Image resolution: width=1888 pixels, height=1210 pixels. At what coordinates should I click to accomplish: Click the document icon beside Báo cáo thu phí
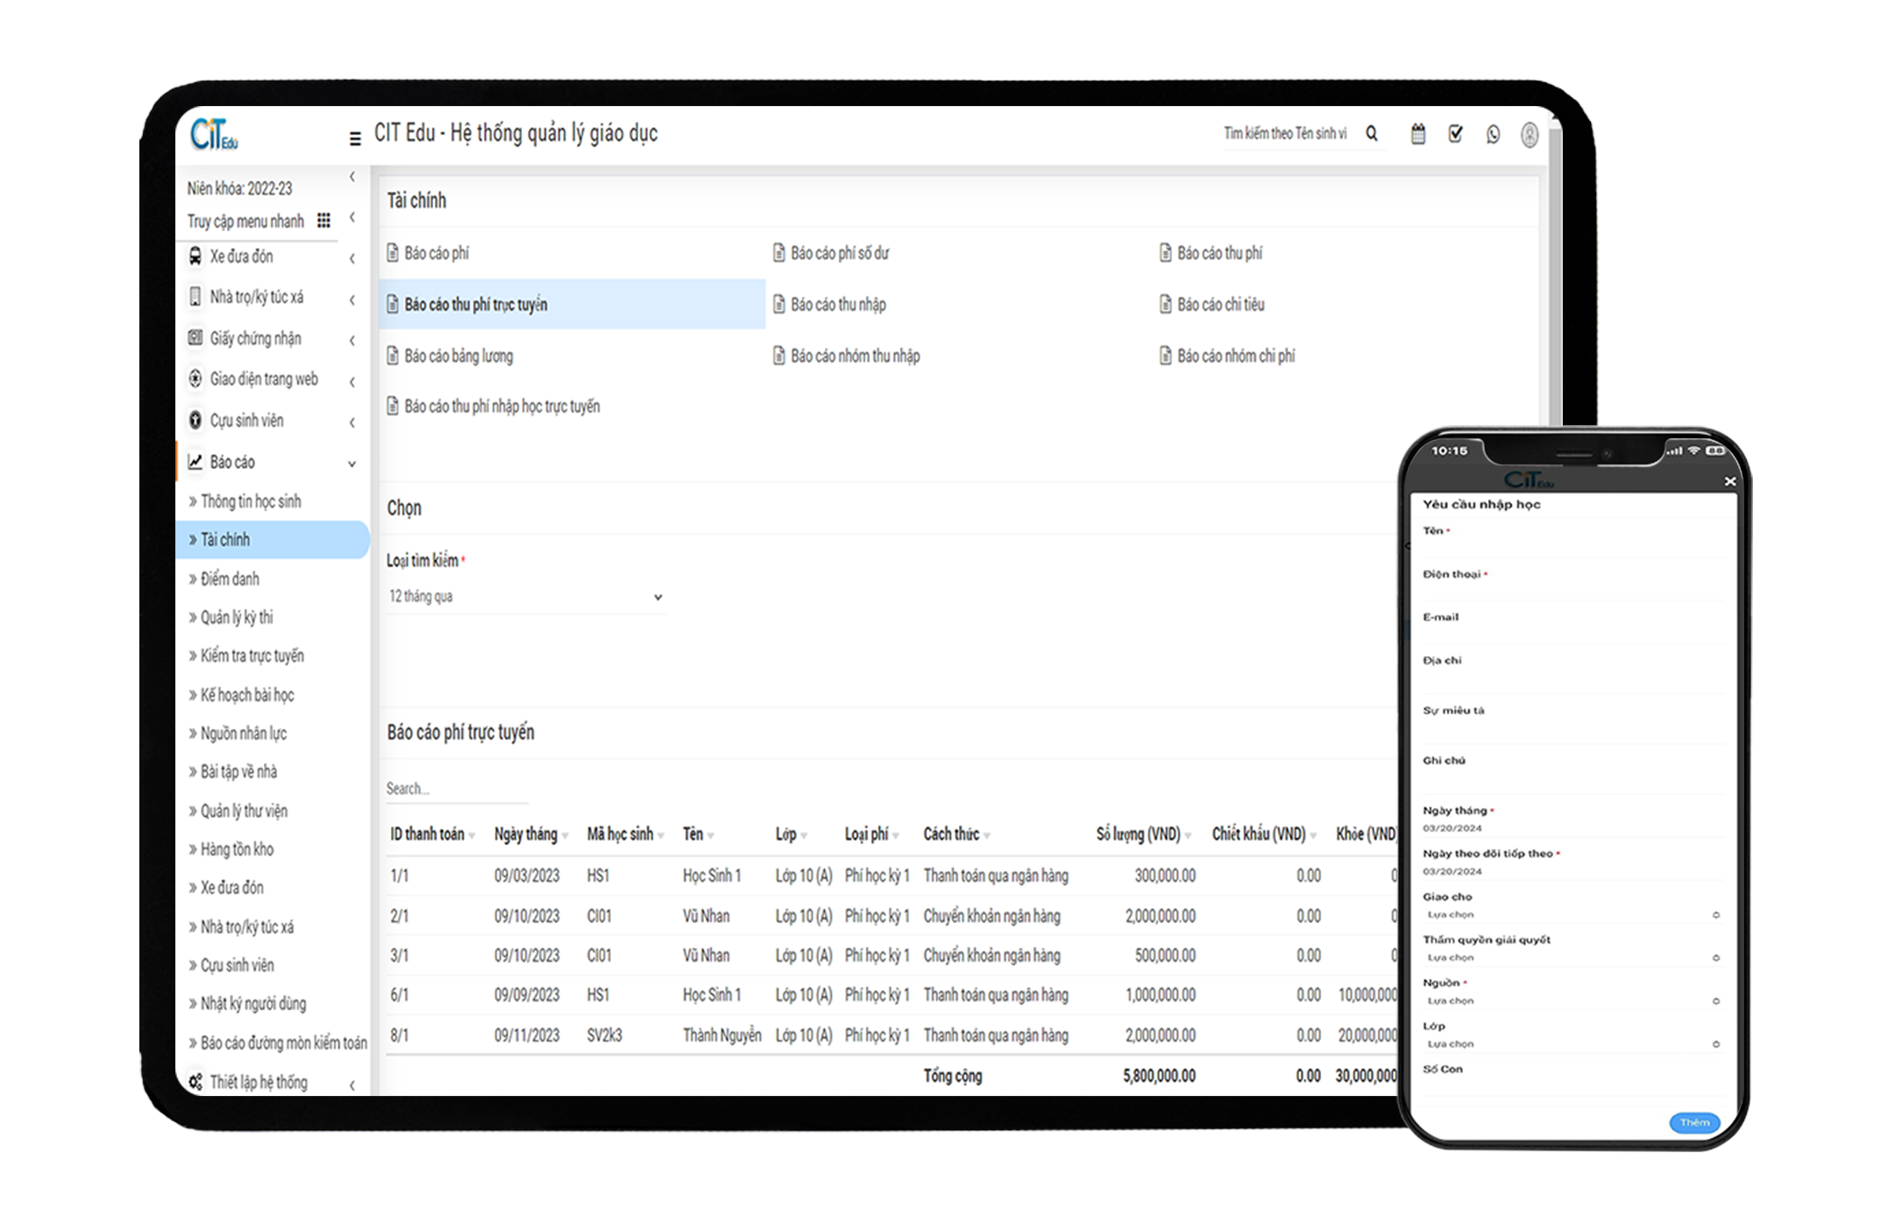point(1165,252)
